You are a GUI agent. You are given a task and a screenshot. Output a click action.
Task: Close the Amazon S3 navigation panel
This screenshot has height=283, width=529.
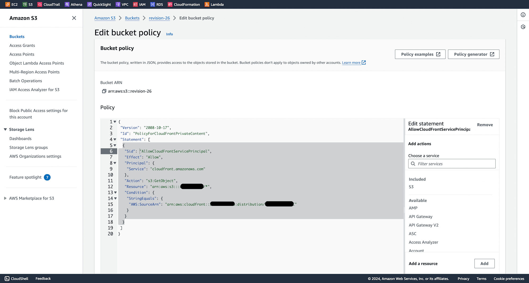[x=74, y=18]
